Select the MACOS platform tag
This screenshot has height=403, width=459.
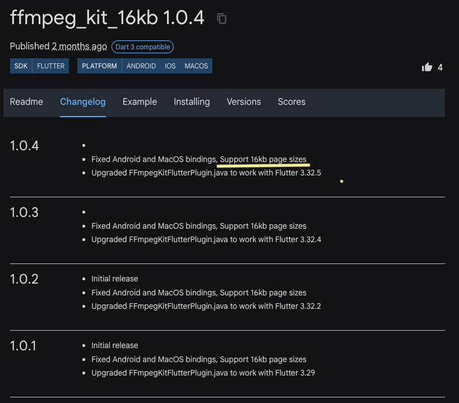tap(196, 66)
